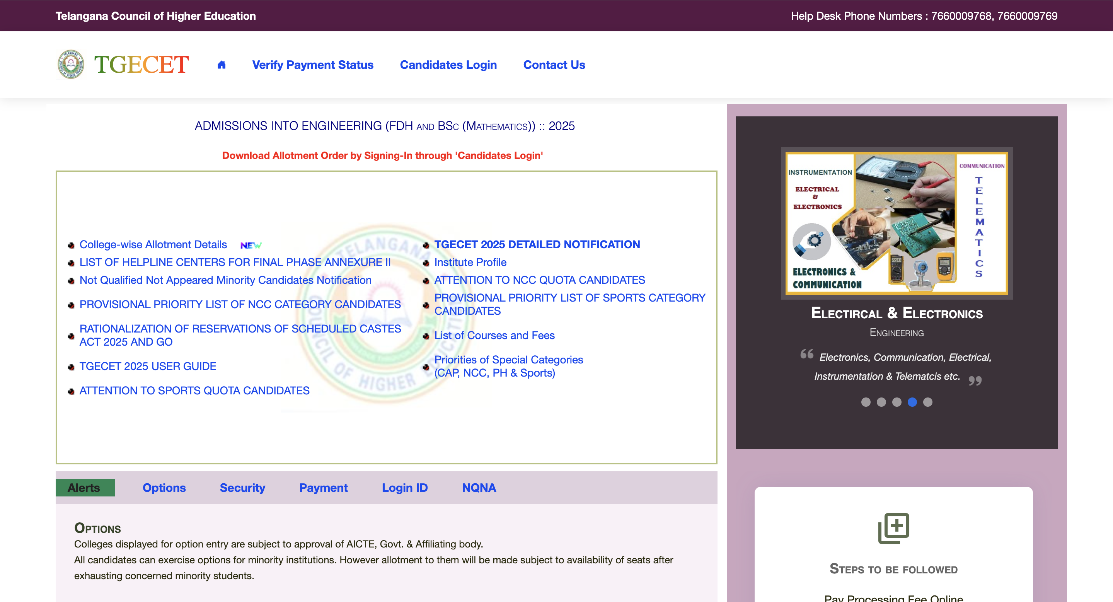1113x602 pixels.
Task: Open Provisional Priority List of NCC candidates
Action: 240,304
